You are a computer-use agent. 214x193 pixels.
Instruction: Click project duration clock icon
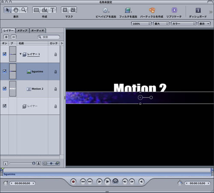point(180,183)
